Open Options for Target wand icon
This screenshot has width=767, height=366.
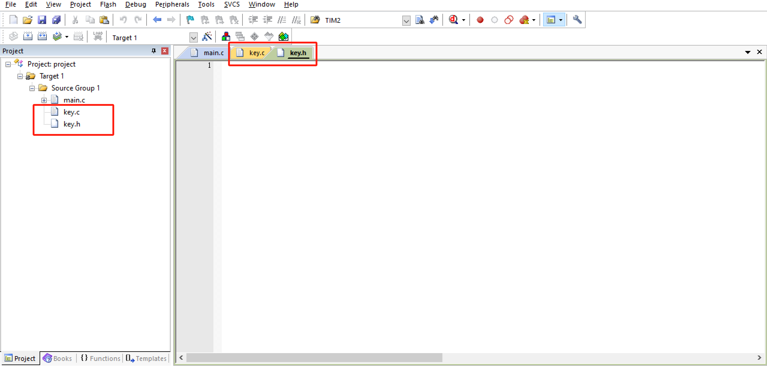coord(207,37)
